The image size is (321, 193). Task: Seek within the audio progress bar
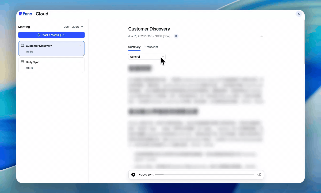tap(204, 175)
